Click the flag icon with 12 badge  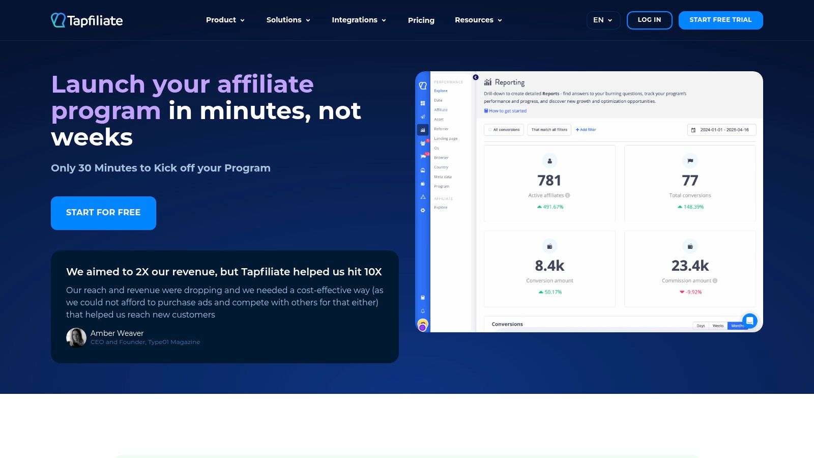point(423,157)
